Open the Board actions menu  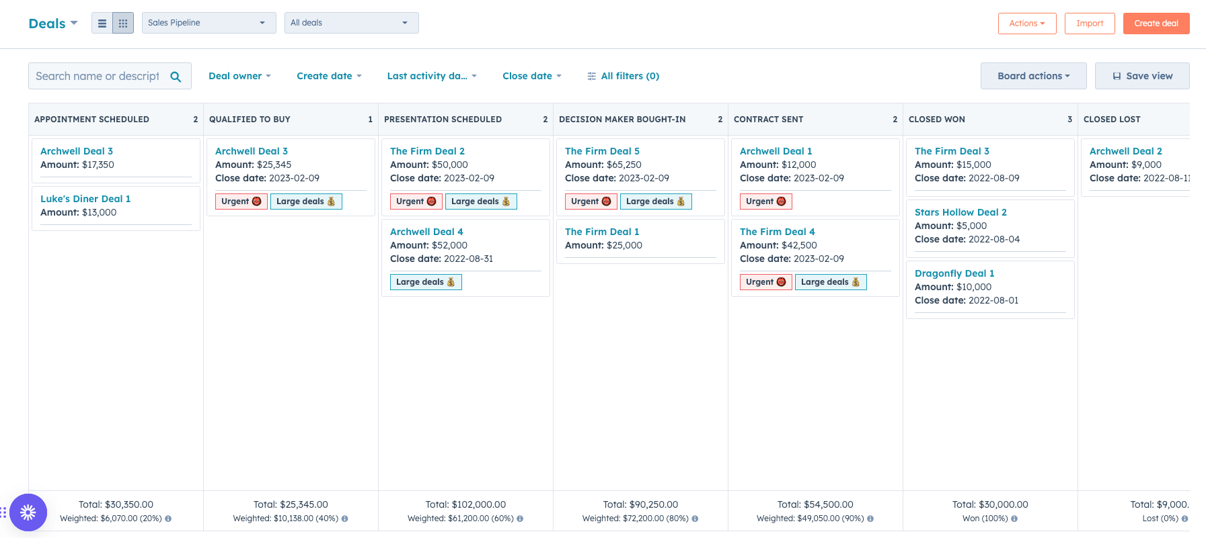tap(1033, 76)
